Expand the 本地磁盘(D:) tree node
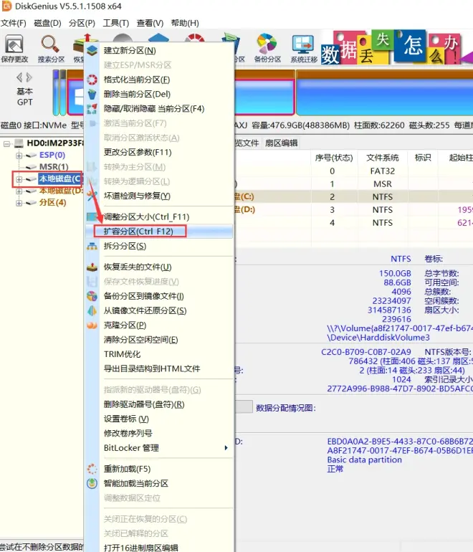The height and width of the screenshot is (552, 473). click(19, 191)
